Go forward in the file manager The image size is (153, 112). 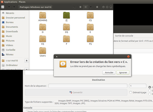(x=14, y=7)
